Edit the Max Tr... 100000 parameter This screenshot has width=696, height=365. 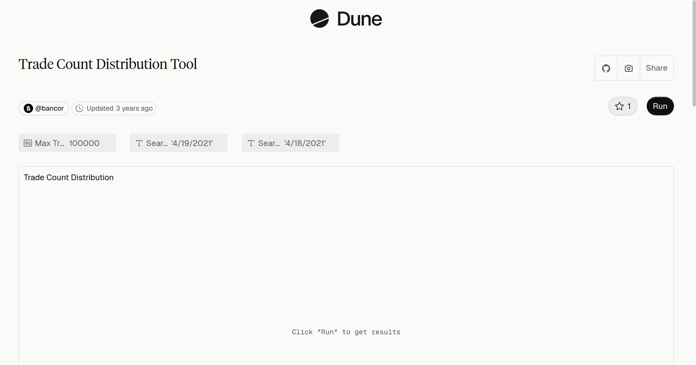(x=67, y=143)
